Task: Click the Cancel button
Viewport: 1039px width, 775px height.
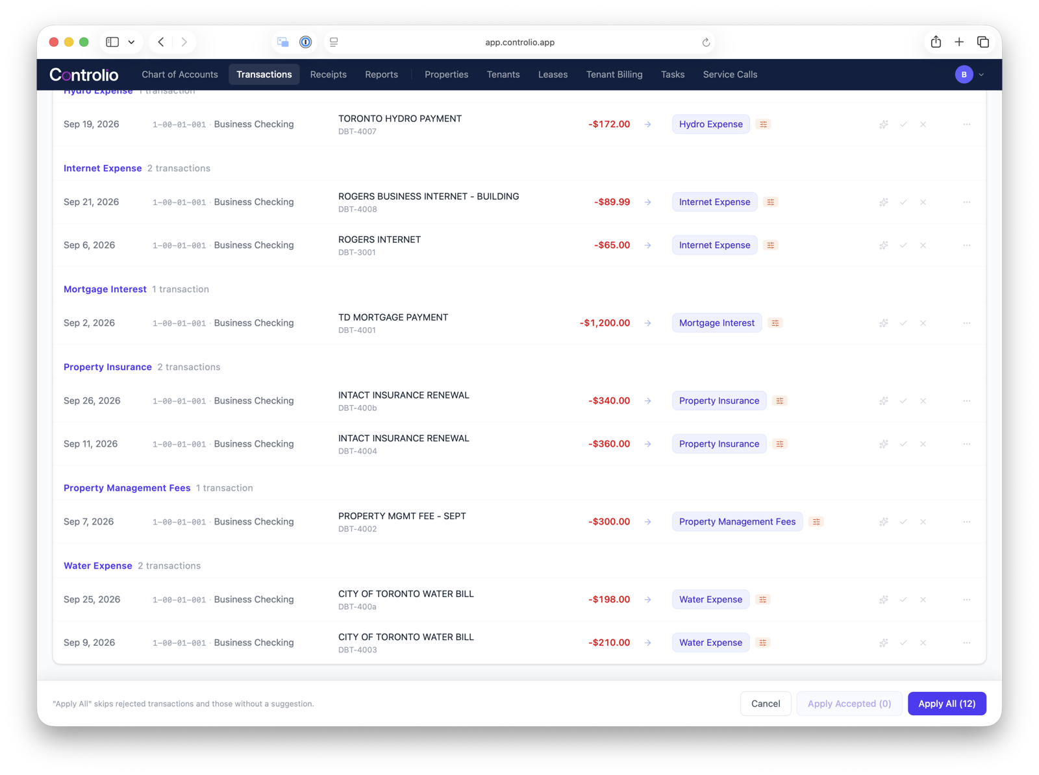Action: (x=766, y=704)
